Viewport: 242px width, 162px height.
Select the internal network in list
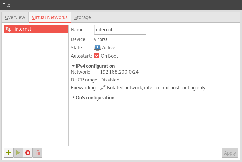click(x=36, y=29)
